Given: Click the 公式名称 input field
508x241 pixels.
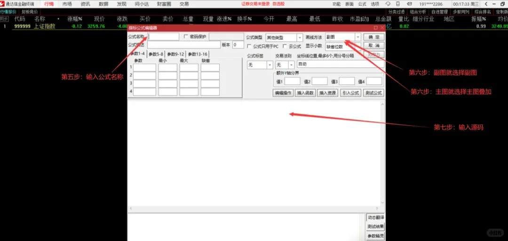Looking at the screenshot, I should click(163, 37).
